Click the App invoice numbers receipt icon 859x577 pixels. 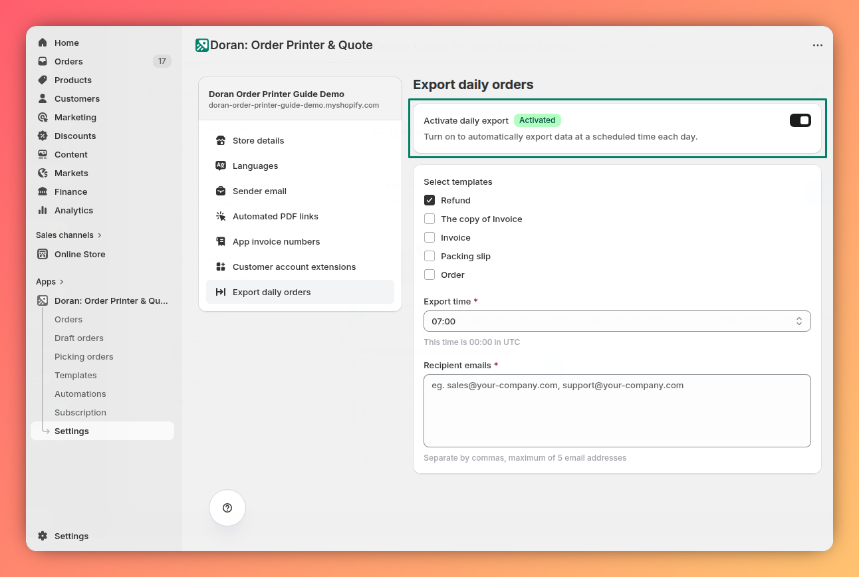(221, 241)
